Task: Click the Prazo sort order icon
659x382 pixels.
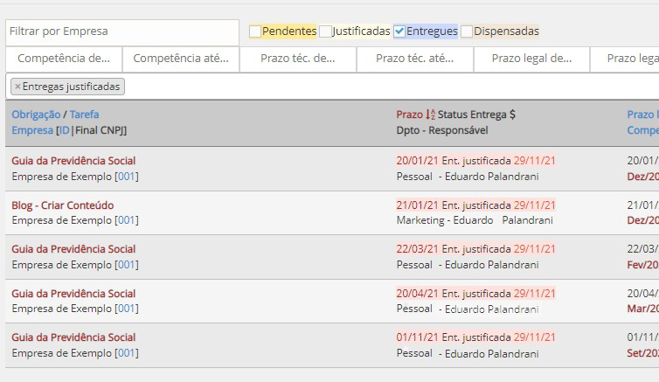Action: [430, 115]
